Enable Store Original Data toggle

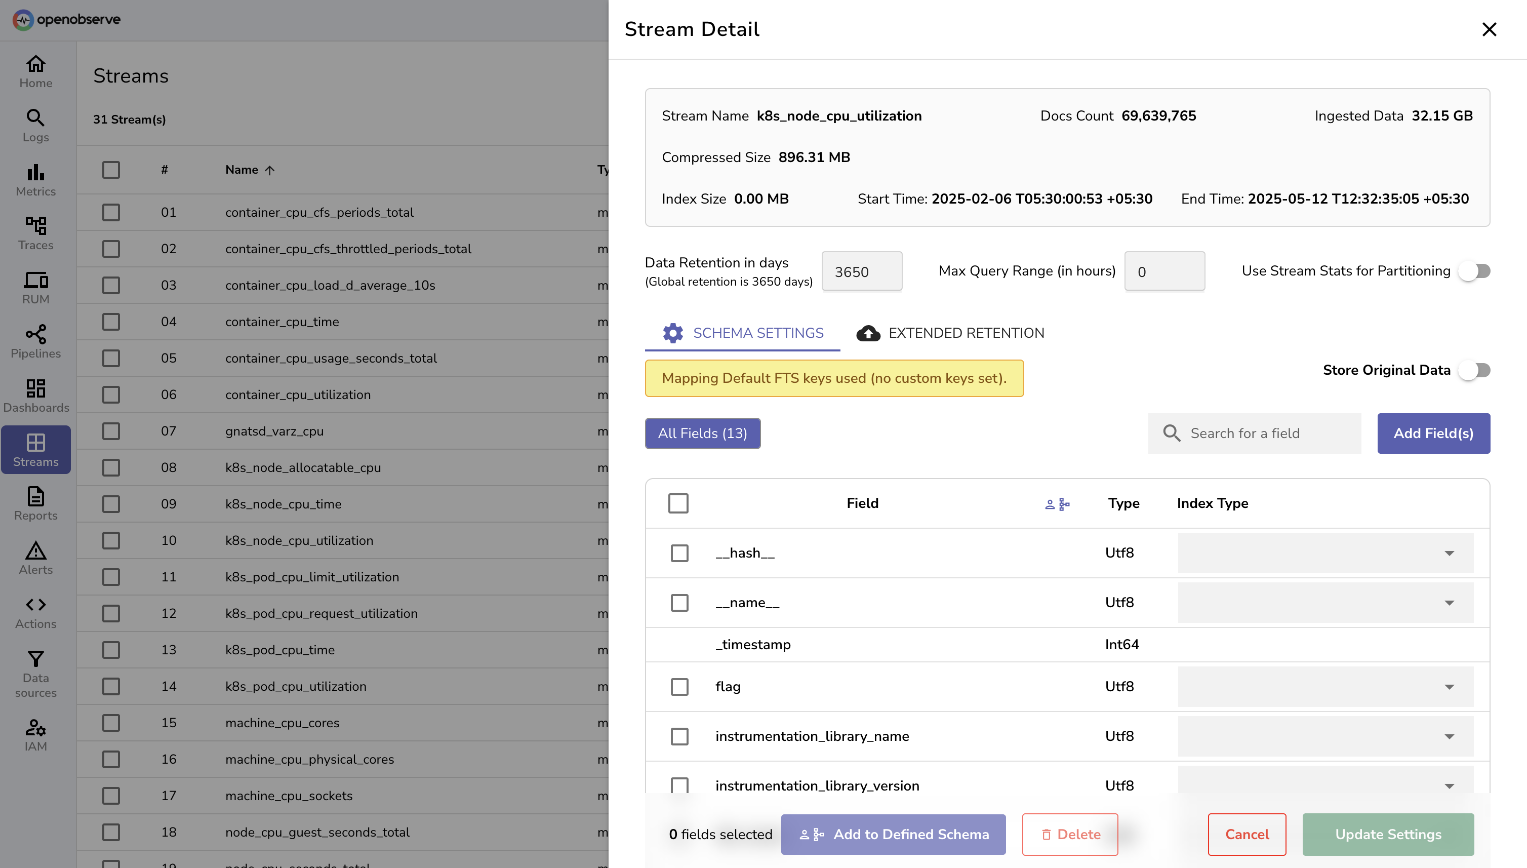1474,370
